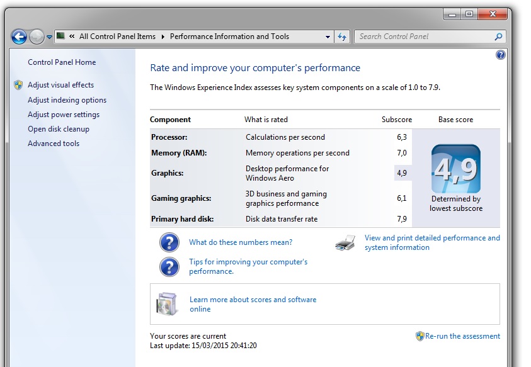
Task: Click the help icon beside 'What do these numbers mean?'
Action: (169, 242)
